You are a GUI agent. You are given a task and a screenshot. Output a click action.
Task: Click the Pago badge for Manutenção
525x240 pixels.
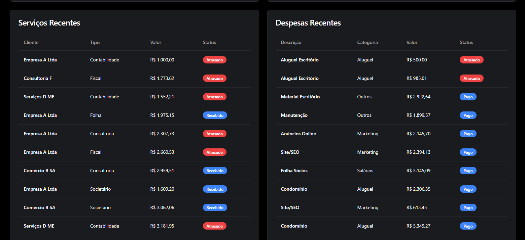[468, 115]
